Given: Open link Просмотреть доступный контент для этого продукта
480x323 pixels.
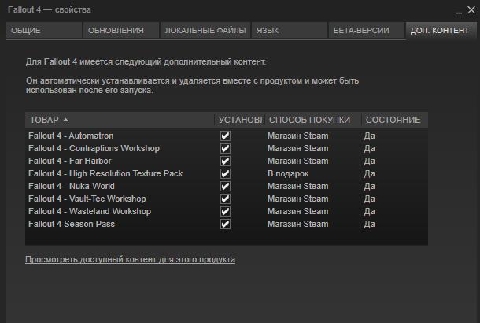Looking at the screenshot, I should point(130,259).
